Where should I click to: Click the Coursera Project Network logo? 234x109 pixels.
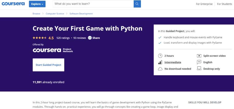(53, 50)
